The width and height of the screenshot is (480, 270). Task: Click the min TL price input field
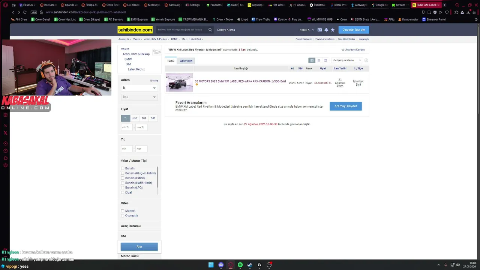click(127, 127)
